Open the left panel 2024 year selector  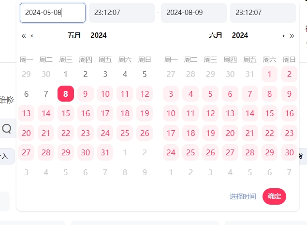[99, 35]
